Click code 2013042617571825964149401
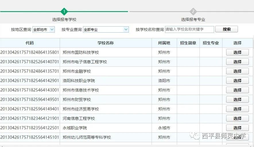The image size is (254, 147). click(30, 109)
